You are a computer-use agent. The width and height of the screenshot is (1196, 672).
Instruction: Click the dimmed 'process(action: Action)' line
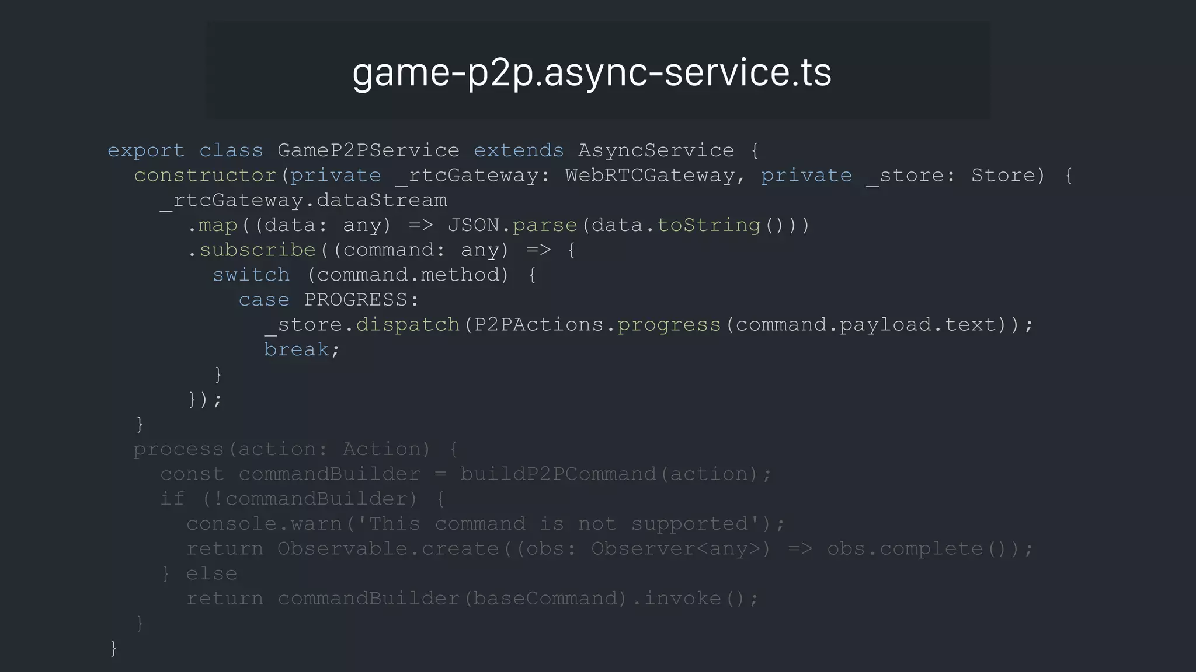pyautogui.click(x=283, y=449)
